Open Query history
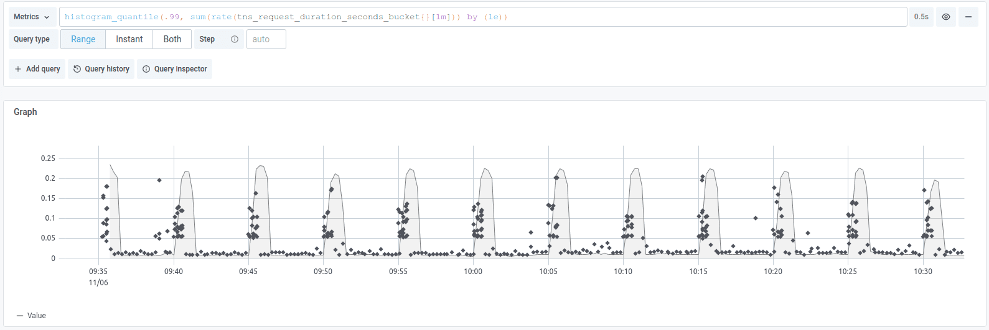989x330 pixels. coord(101,69)
